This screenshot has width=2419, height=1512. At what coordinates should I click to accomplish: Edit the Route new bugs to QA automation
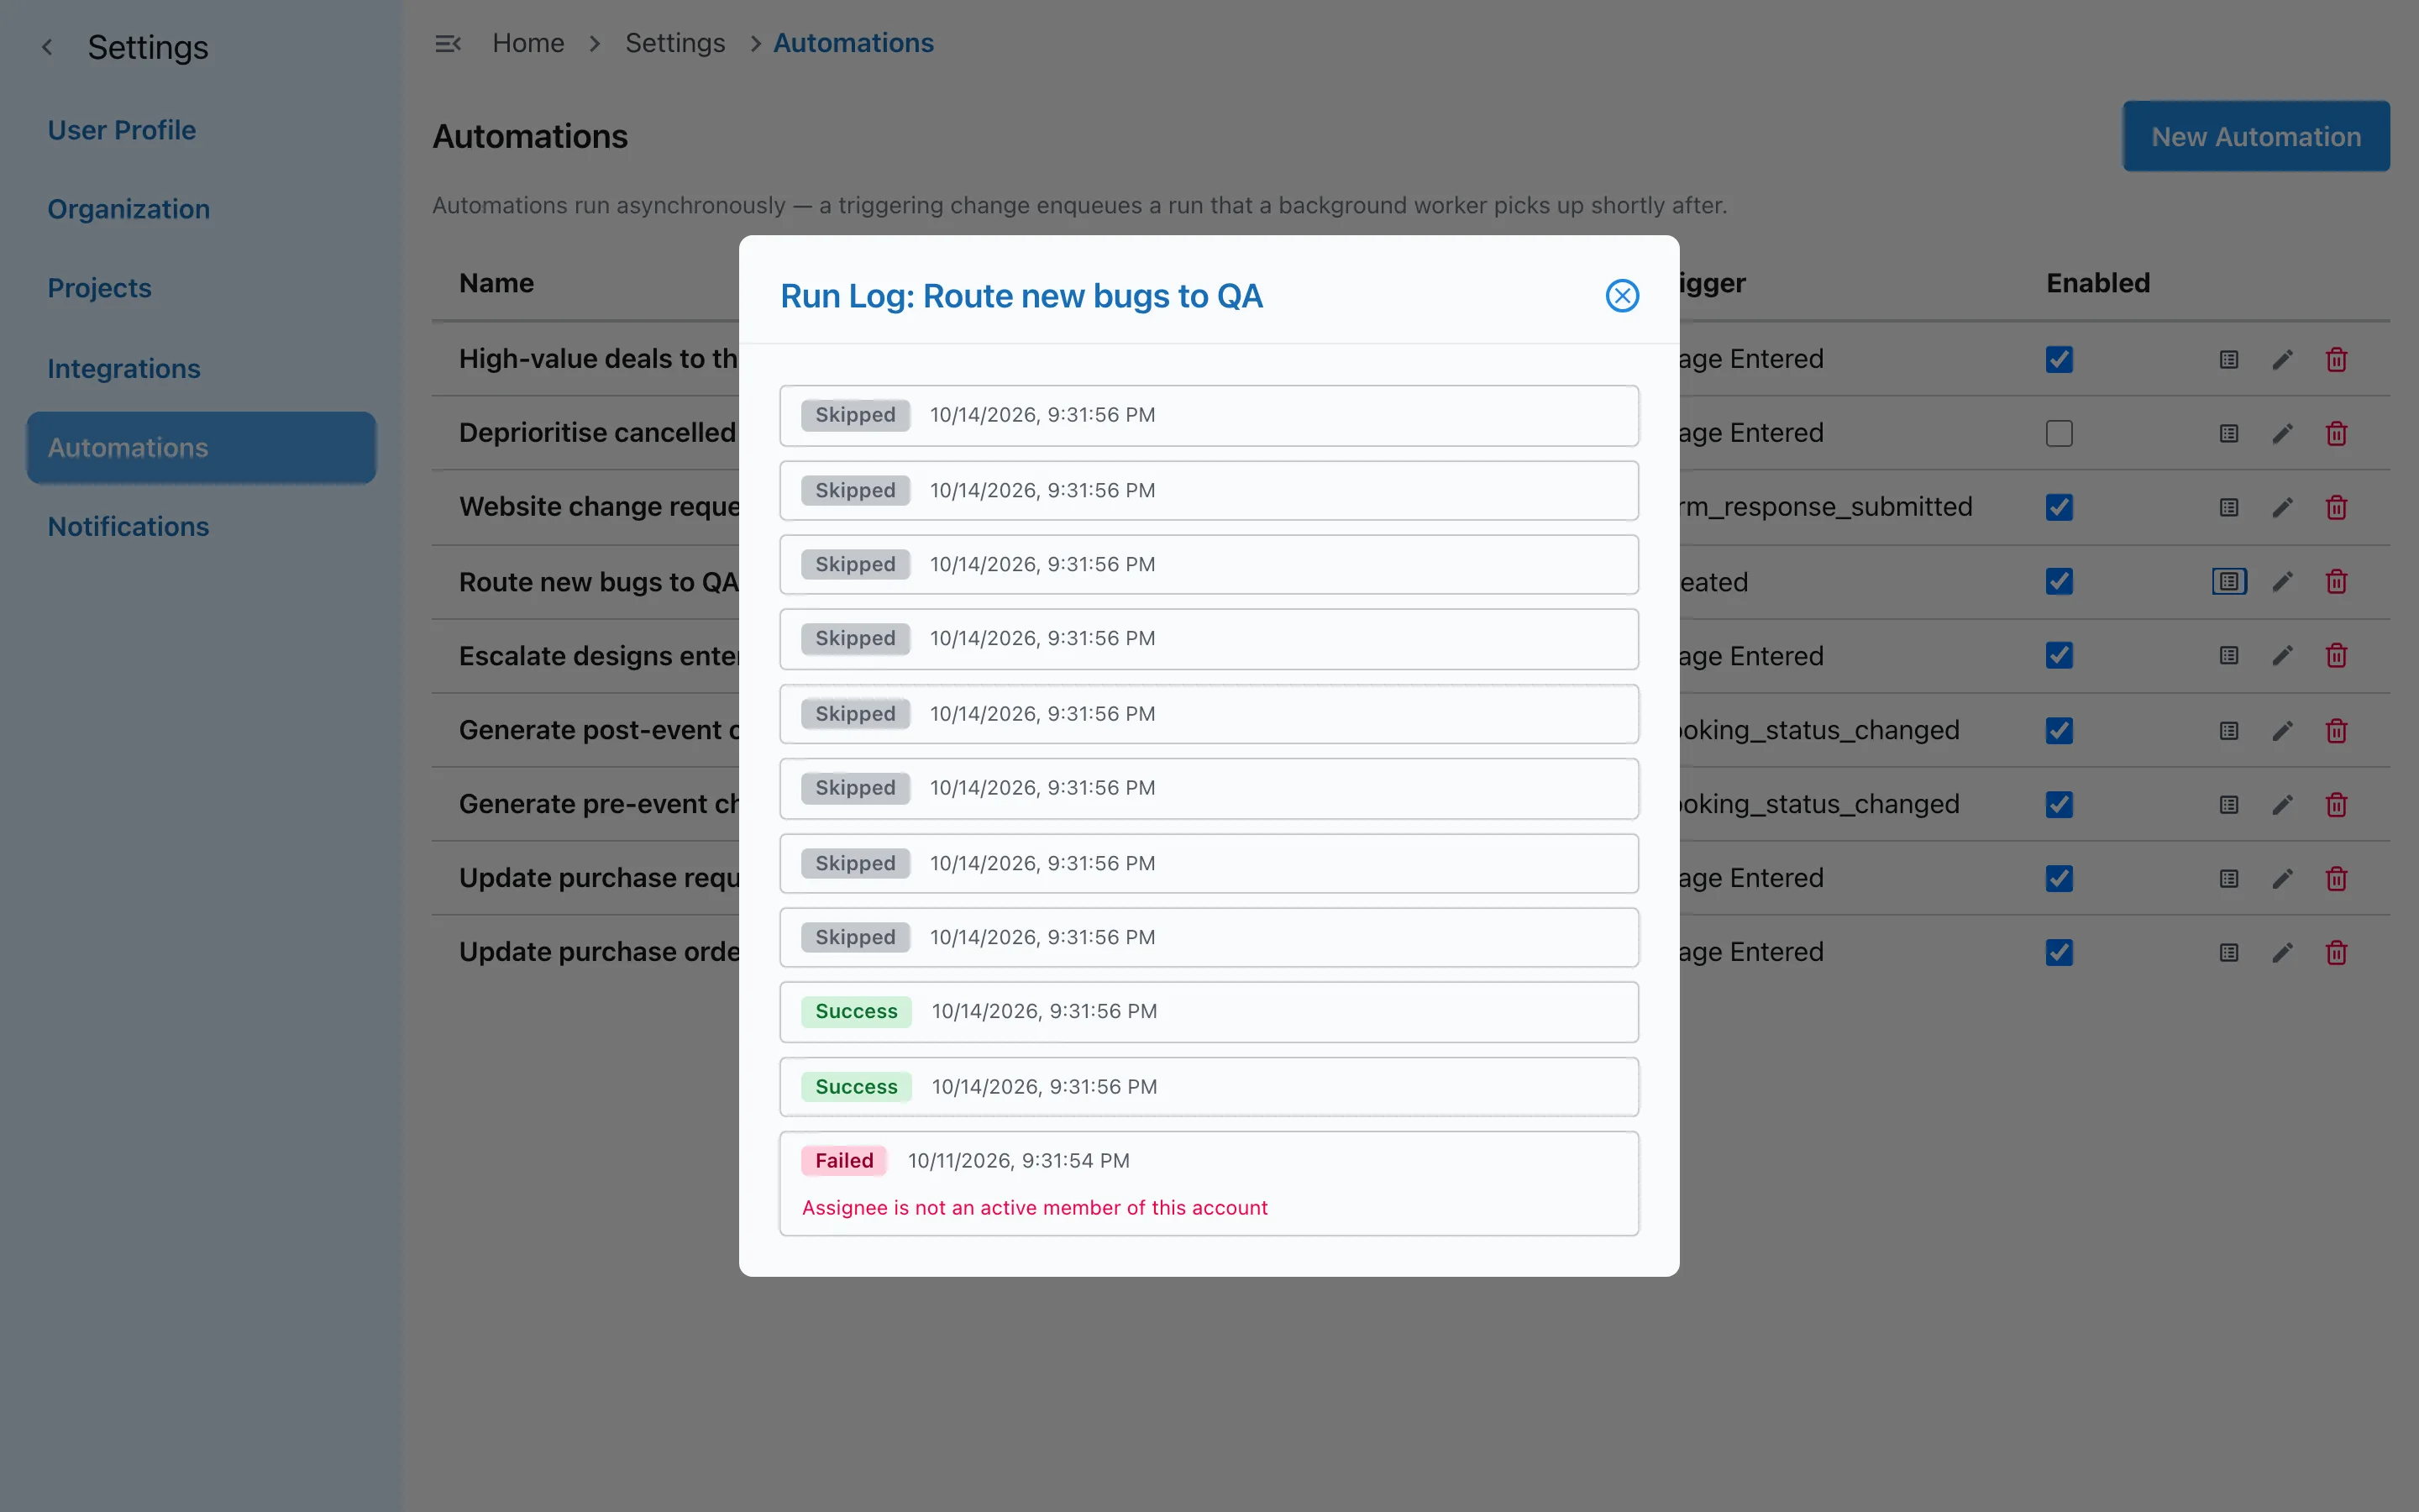(2282, 581)
